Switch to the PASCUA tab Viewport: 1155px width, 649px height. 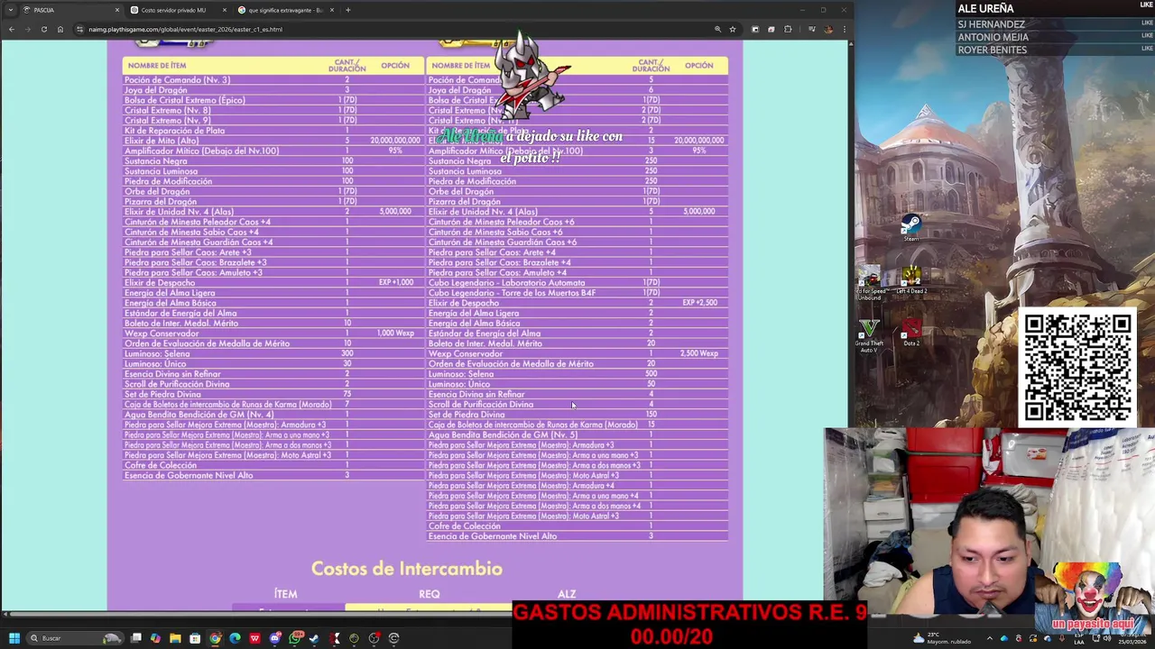[70, 10]
